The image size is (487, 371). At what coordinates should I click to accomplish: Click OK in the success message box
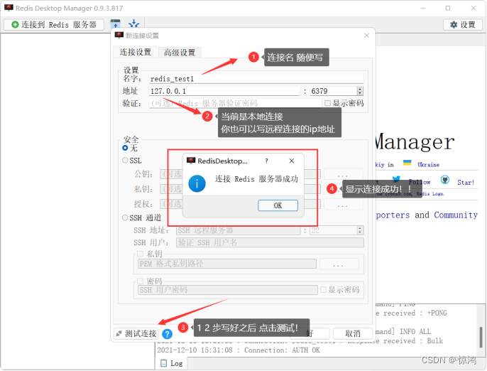[278, 205]
